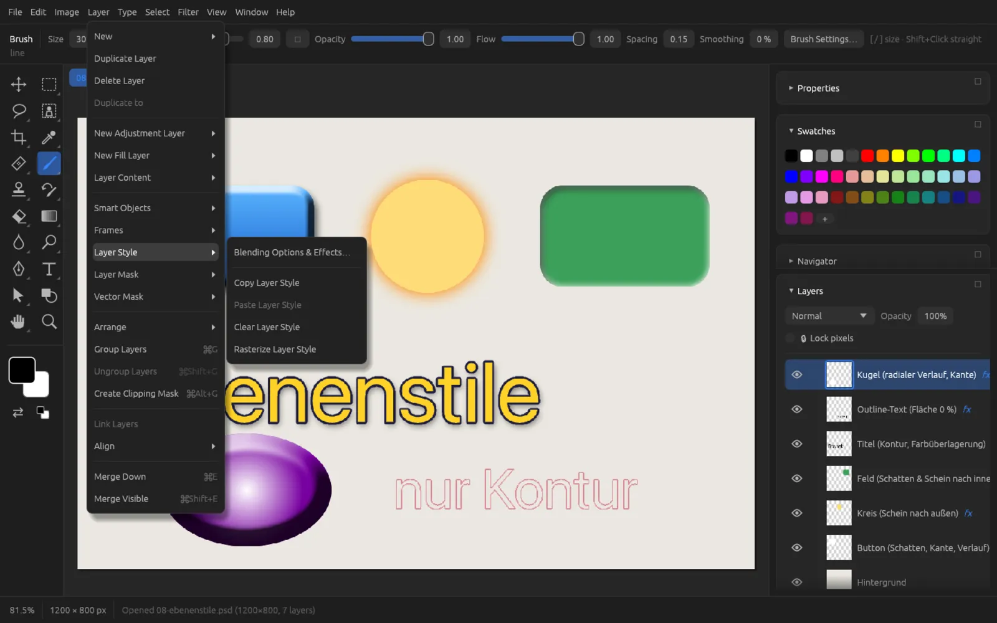Viewport: 997px width, 623px height.
Task: Select the Eraser tool
Action: click(x=19, y=216)
